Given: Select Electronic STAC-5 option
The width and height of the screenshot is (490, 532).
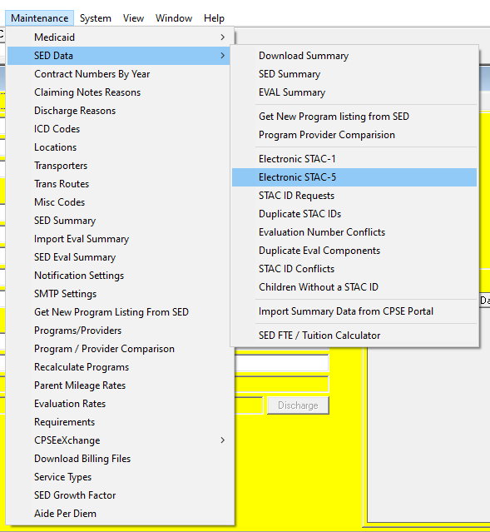Looking at the screenshot, I should (354, 177).
